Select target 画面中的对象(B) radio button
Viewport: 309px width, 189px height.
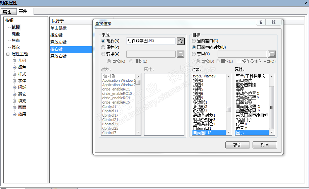(x=194, y=47)
